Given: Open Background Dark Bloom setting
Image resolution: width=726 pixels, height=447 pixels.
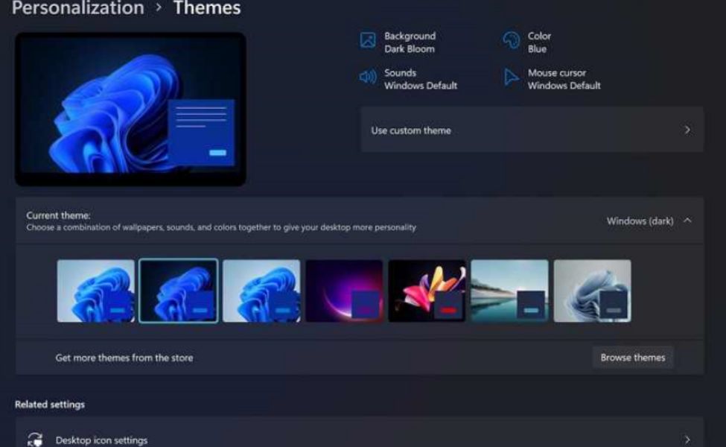Looking at the screenshot, I should (410, 42).
